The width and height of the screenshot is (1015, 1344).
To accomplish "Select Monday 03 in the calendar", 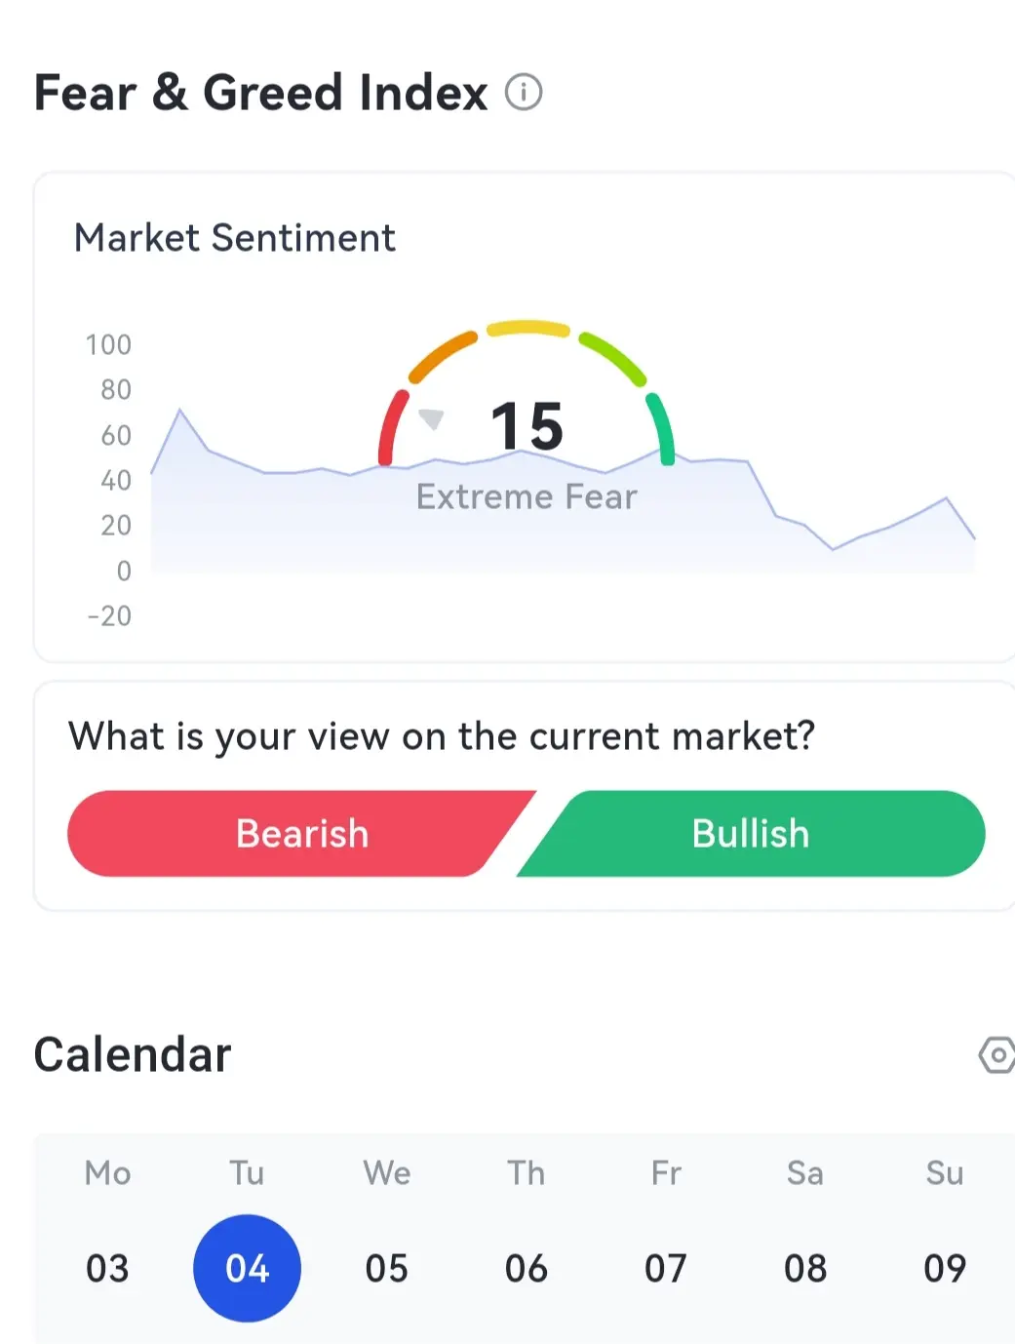I will click(x=107, y=1268).
